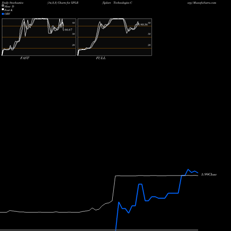231x231 pixels.
Task: Click the Slow D legend swatch
Action: point(3,6)
